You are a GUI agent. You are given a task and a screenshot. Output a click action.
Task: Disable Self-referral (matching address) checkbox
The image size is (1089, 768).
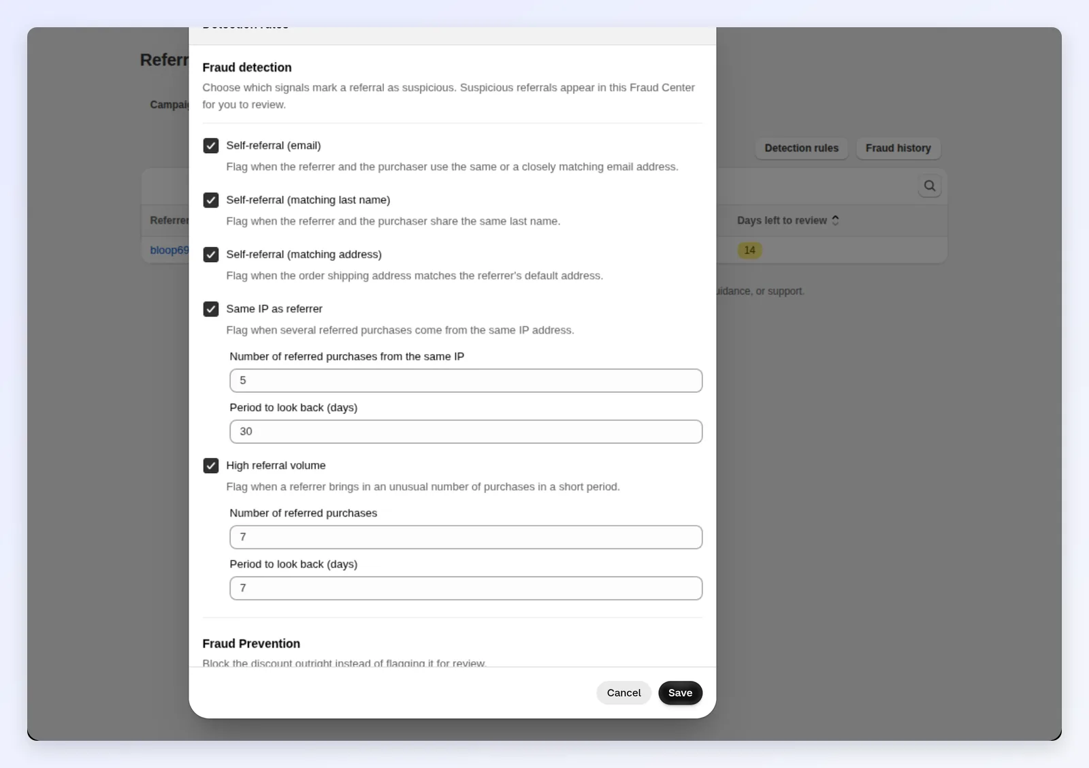211,255
